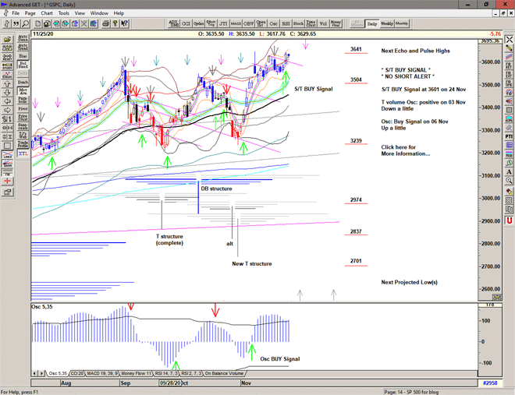
Task: Click the MACD study button
Action: (237, 24)
